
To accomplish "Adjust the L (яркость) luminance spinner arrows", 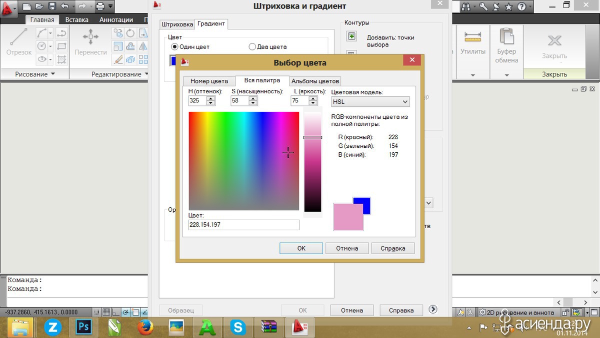I will (313, 100).
